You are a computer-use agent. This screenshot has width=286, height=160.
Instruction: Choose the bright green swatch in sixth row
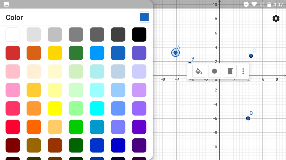pos(76,127)
